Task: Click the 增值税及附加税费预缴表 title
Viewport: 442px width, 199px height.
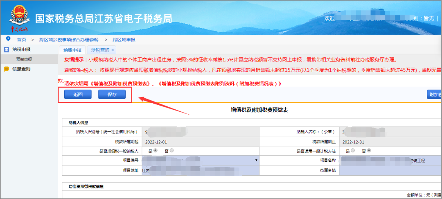Action: tap(259, 110)
